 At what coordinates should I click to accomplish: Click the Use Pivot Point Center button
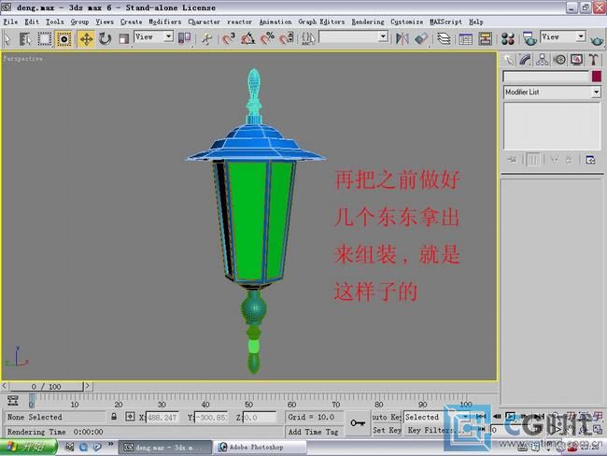(184, 38)
